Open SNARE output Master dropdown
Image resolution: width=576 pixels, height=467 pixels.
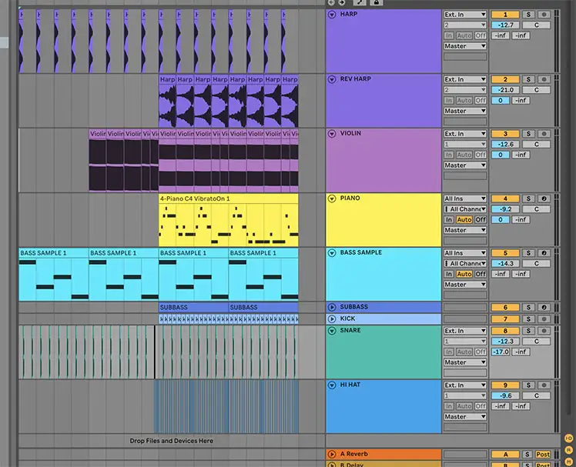(465, 362)
